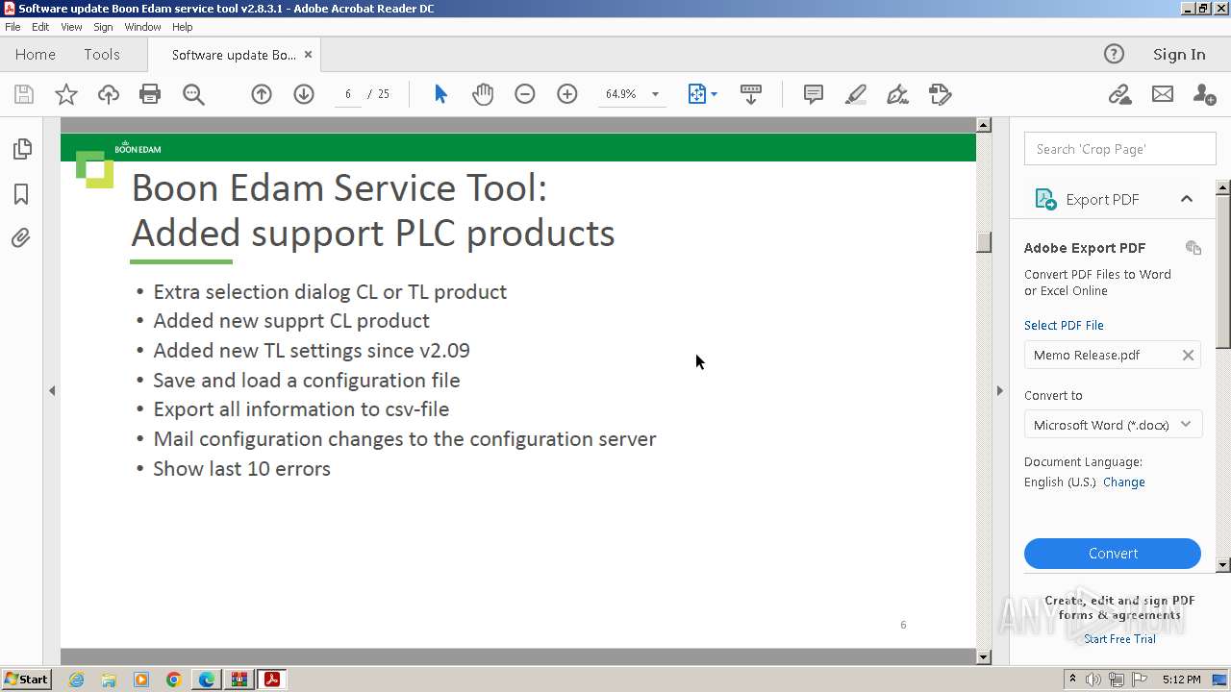Zoom in with the plus icon
The image size is (1231, 692).
[x=567, y=94]
